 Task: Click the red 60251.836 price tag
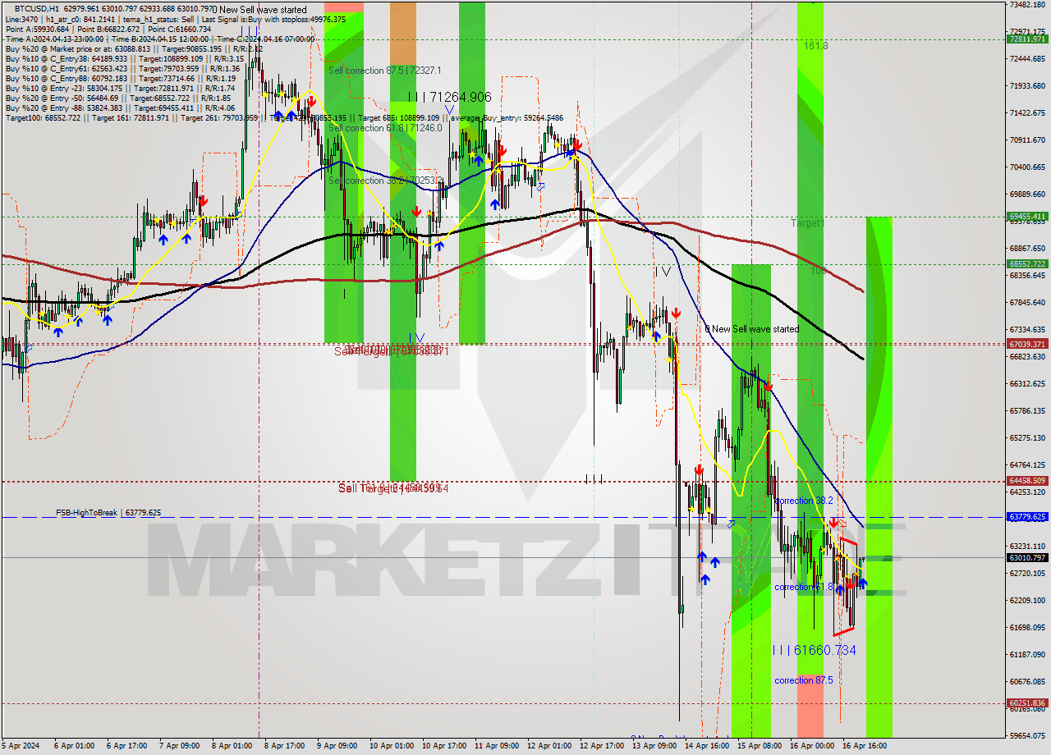tap(1027, 702)
